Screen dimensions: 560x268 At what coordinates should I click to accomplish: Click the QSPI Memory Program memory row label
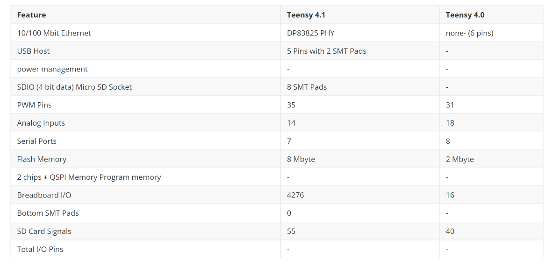tap(89, 177)
